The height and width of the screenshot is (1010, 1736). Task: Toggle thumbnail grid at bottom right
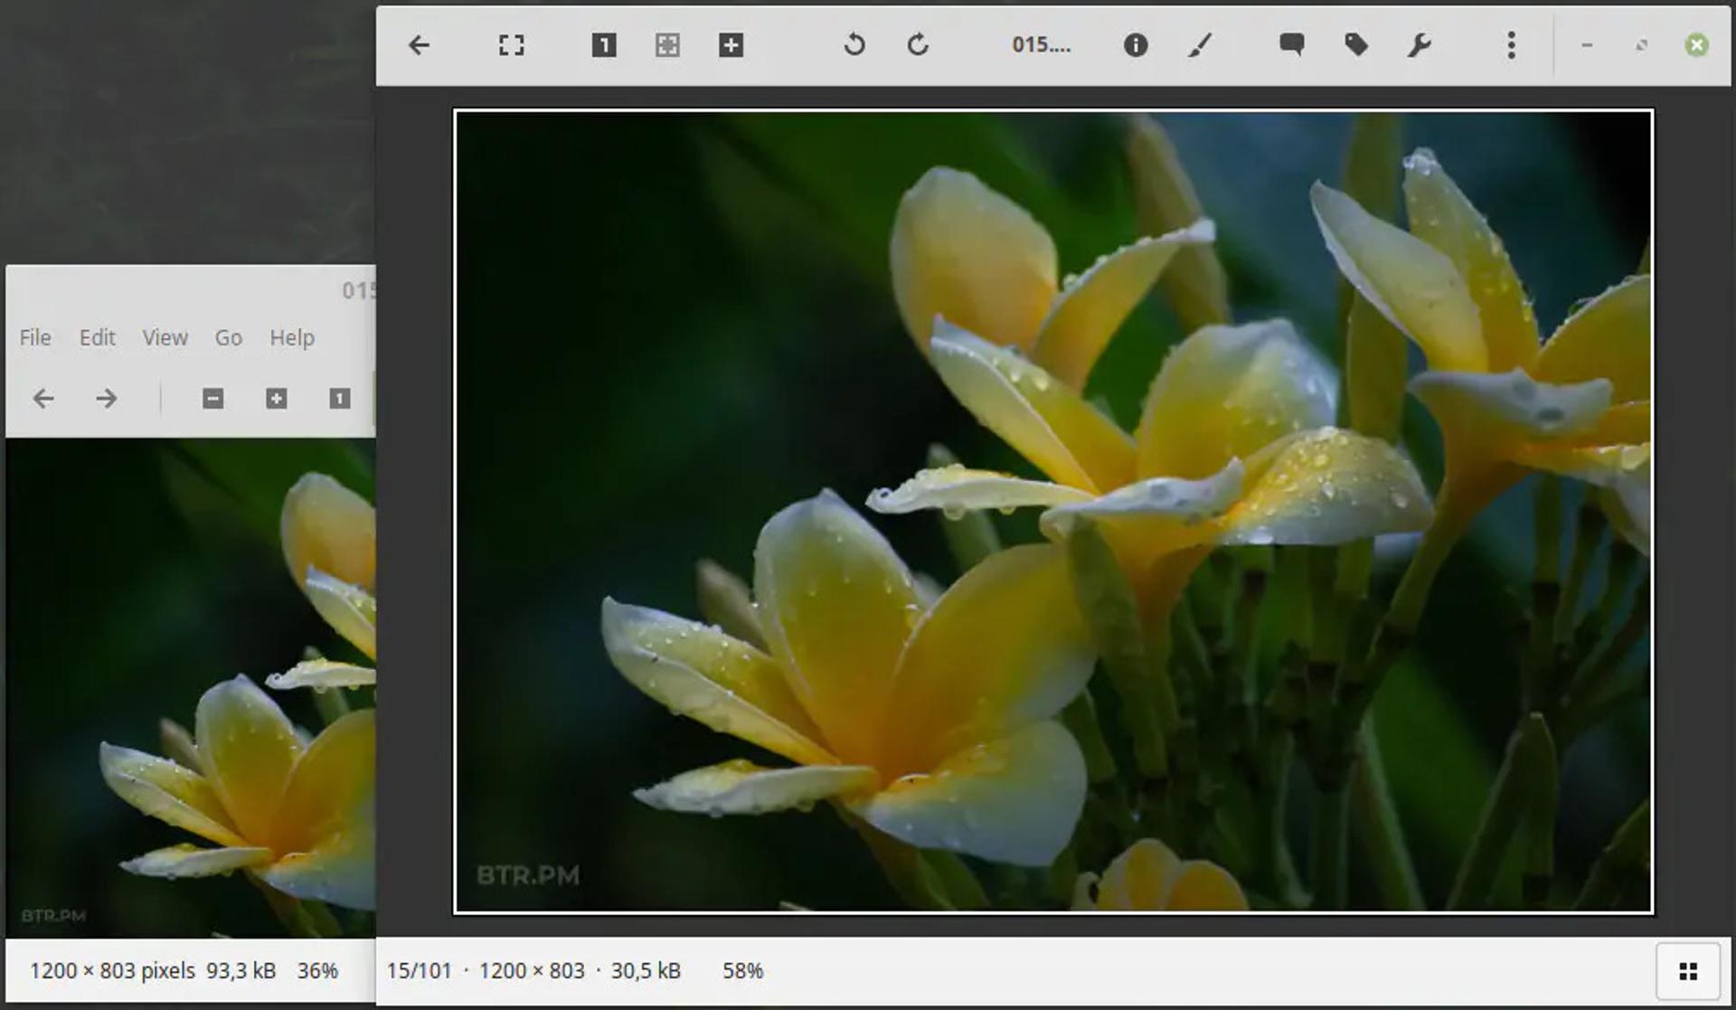click(1687, 971)
